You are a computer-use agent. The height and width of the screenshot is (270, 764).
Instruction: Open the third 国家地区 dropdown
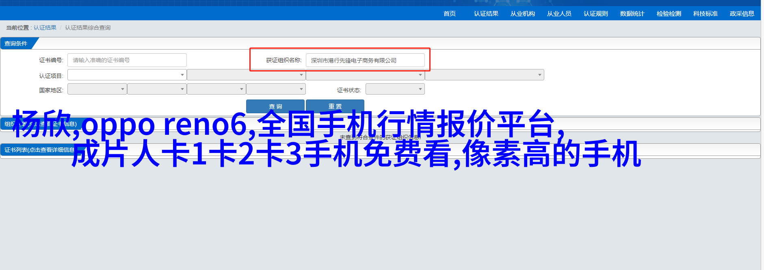(216, 89)
